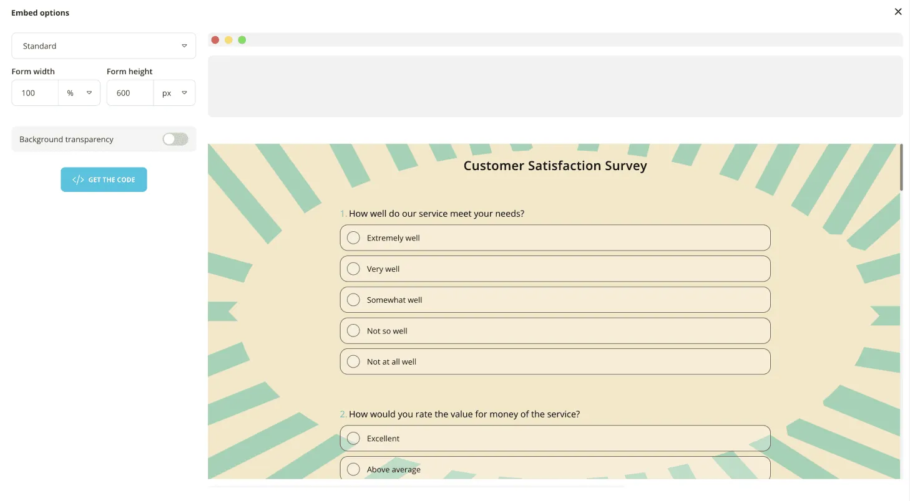Click the green traffic light dot
910x501 pixels.
242,39
